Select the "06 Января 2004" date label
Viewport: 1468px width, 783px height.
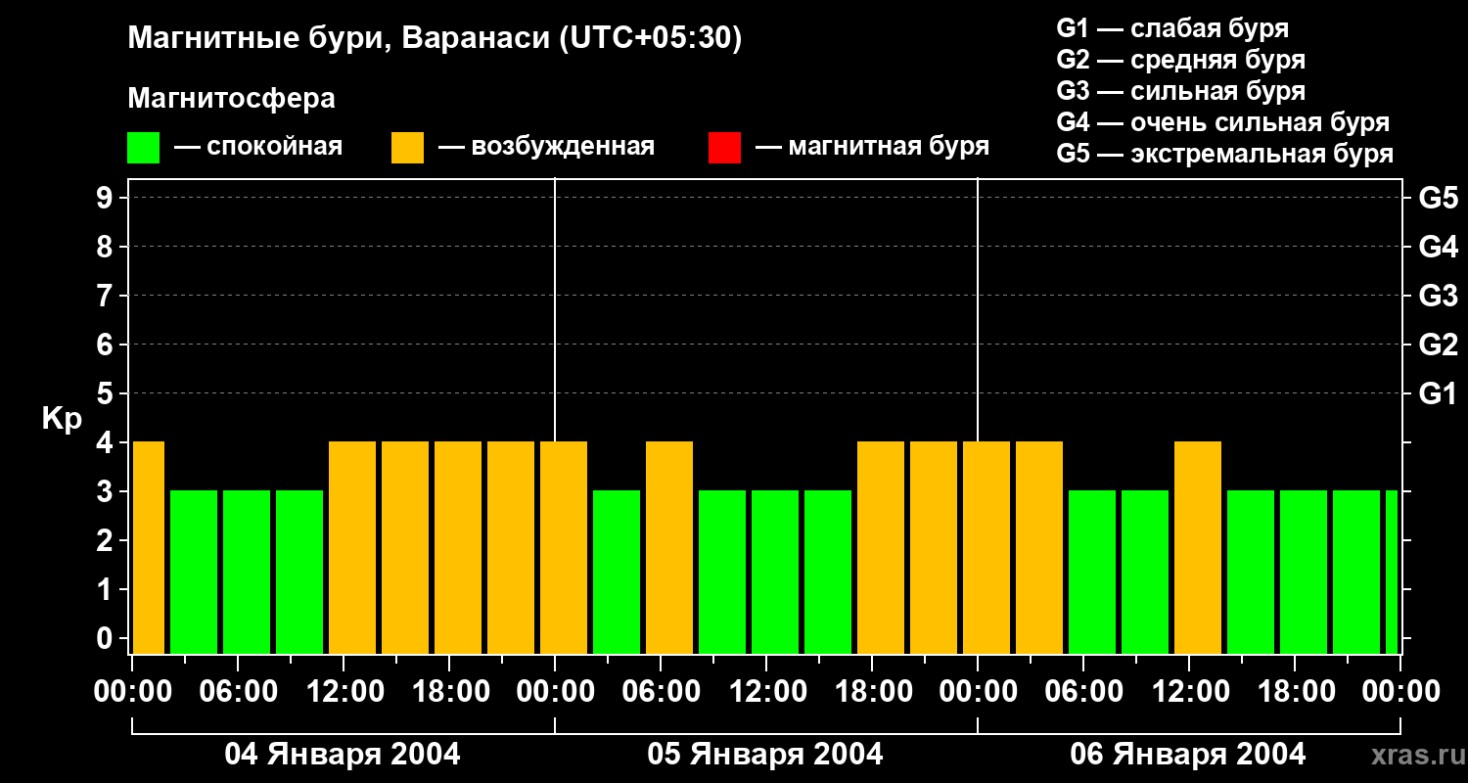coord(1187,755)
